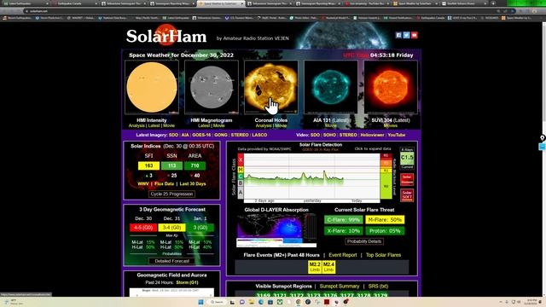Image resolution: width=546 pixels, height=307 pixels.
Task: Open the SRS (txt) link
Action: (x=378, y=287)
